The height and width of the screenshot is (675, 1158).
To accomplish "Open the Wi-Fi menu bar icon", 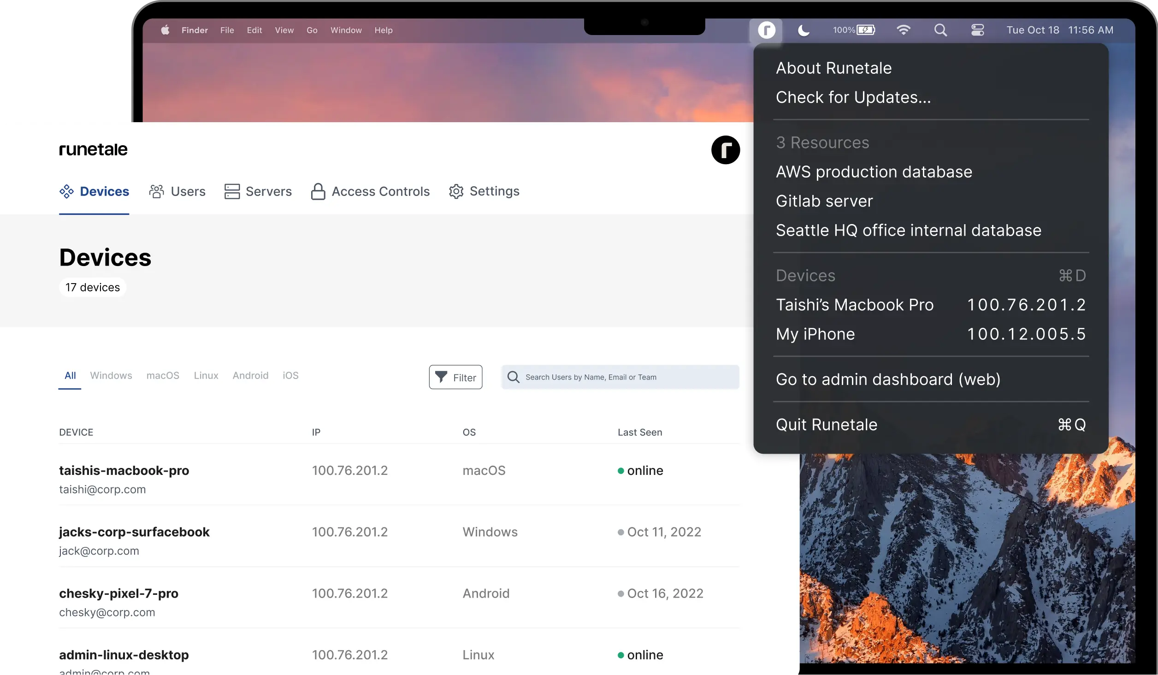I will (904, 30).
